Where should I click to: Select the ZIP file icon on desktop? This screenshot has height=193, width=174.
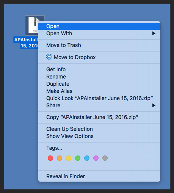[32, 25]
